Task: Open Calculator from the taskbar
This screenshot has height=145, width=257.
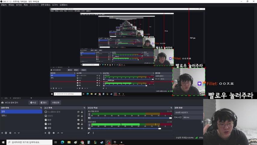Action: tap(89, 142)
